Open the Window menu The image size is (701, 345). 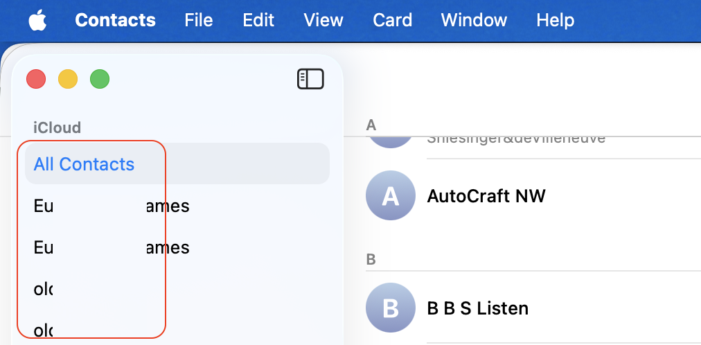pyautogui.click(x=473, y=20)
